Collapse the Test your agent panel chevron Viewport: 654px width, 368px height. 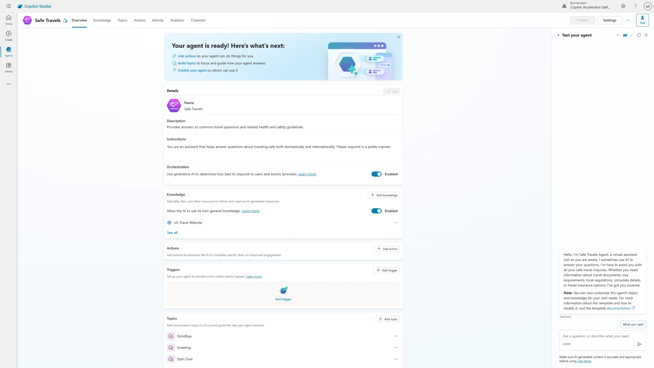558,35
